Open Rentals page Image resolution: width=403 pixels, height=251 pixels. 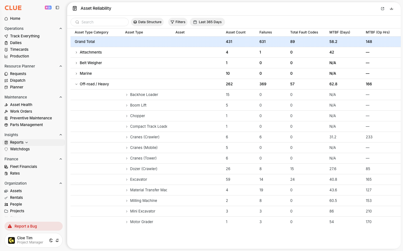click(x=16, y=197)
